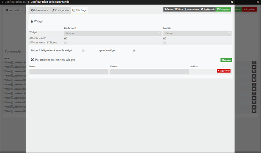Toggle Afficher le nom for Dashboard
Image resolution: width=261 pixels, height=153 pixels.
(x=65, y=39)
